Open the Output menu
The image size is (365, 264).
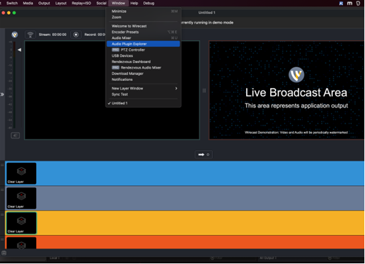coord(44,3)
